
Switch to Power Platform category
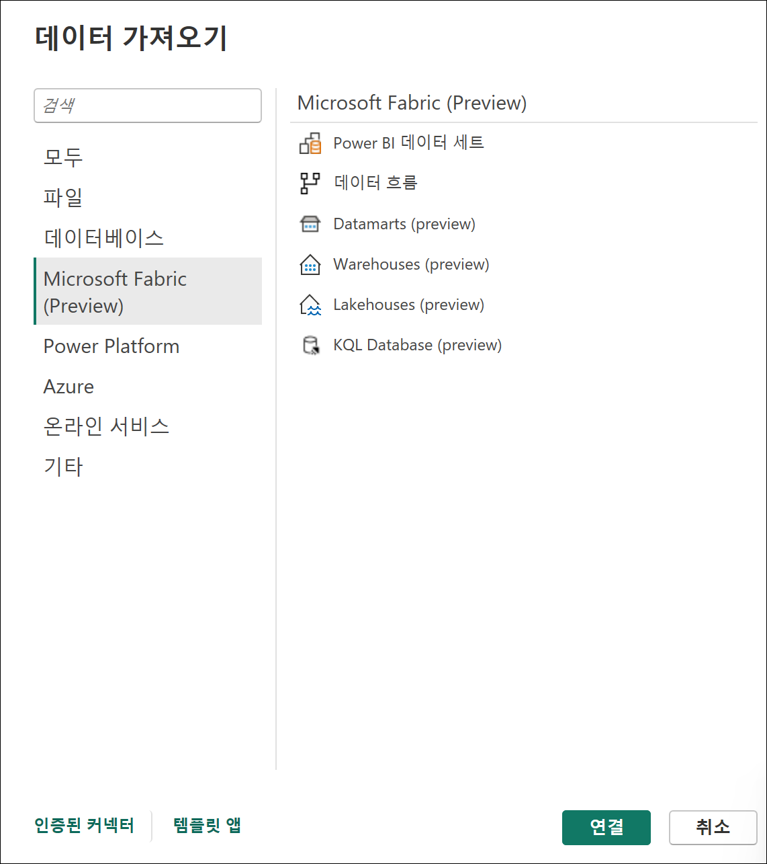pyautogui.click(x=148, y=346)
